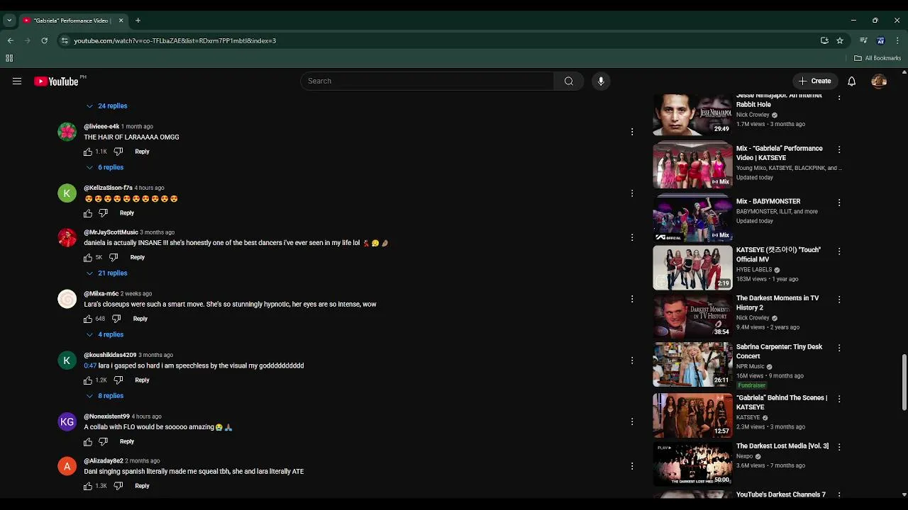Click the search magnifier button
Image resolution: width=908 pixels, height=510 pixels.
click(x=569, y=81)
